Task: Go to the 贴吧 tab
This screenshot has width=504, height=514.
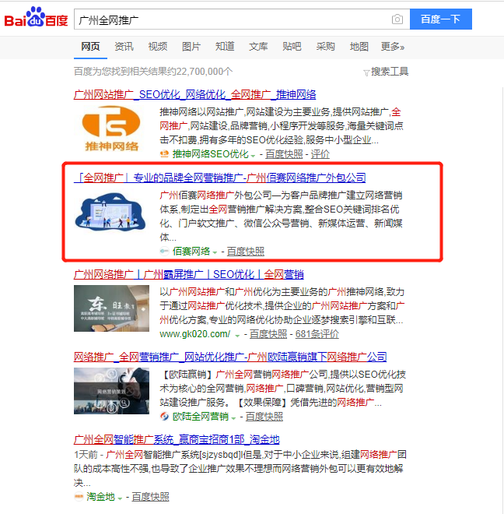Action: click(292, 47)
